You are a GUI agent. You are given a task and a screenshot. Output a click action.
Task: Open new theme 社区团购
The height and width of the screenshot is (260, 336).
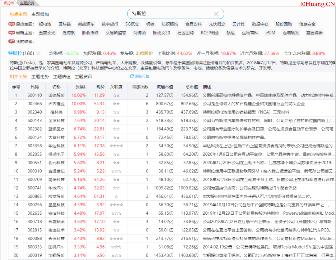pos(185,33)
